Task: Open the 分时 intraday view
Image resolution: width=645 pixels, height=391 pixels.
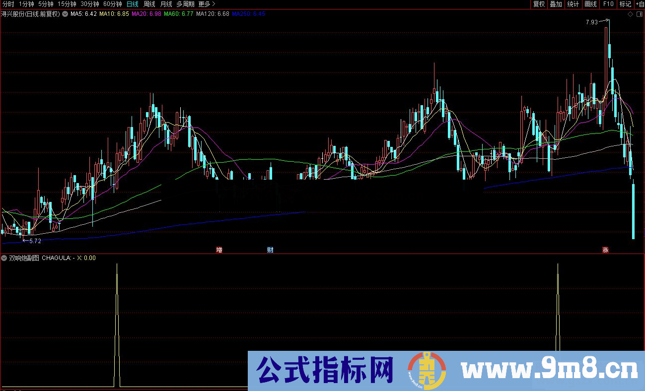Action: click(7, 4)
